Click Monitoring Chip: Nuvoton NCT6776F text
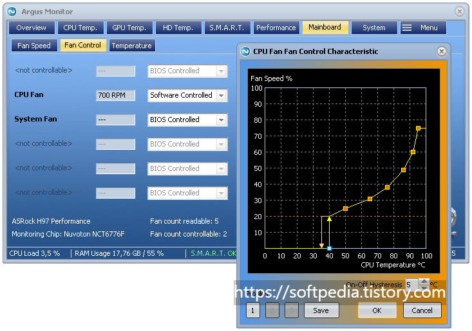Viewport: 472px width, 331px height. tap(68, 235)
